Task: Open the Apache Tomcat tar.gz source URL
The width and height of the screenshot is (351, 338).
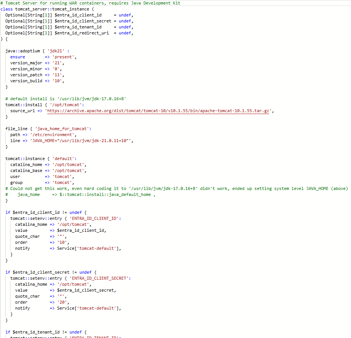Action: 158,111
